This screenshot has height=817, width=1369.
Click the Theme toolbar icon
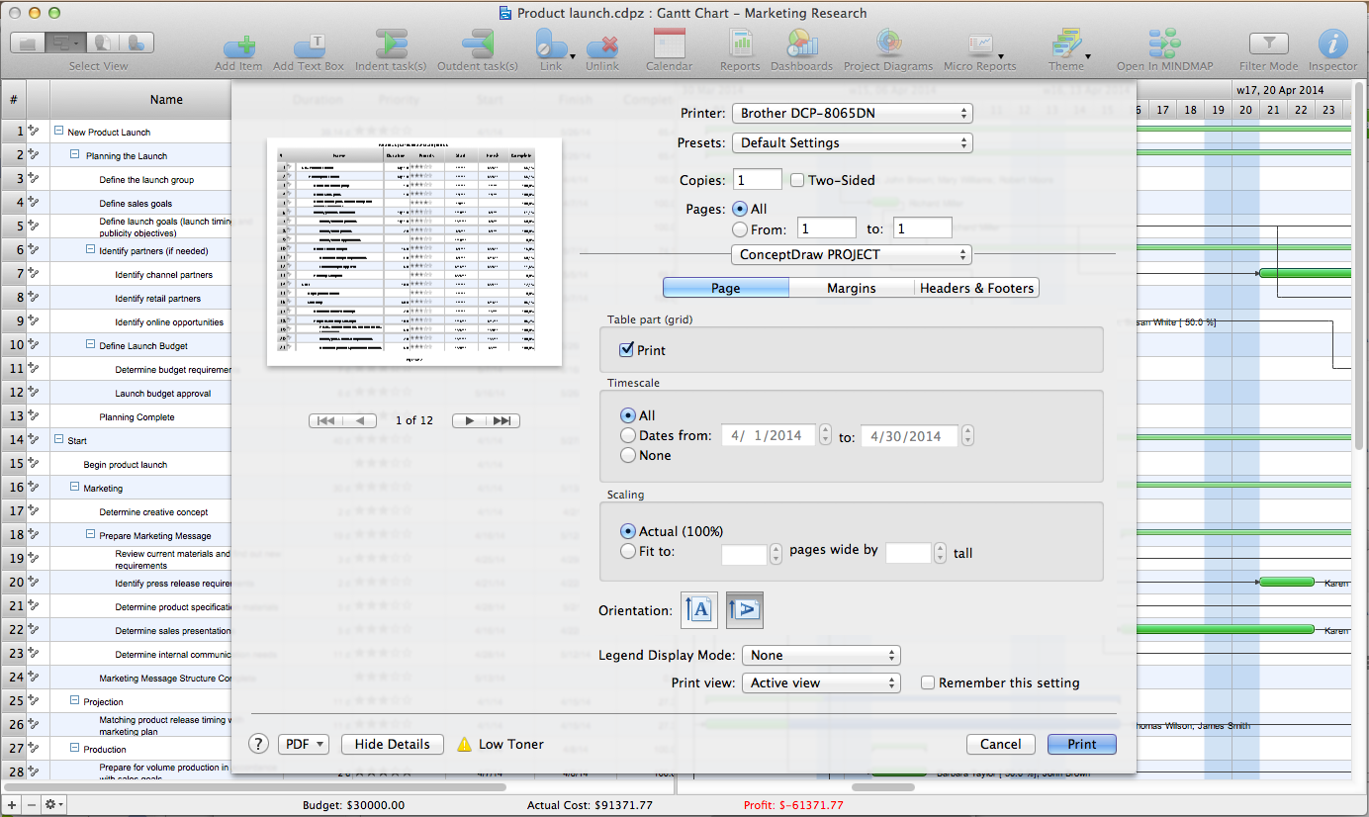(x=1066, y=44)
